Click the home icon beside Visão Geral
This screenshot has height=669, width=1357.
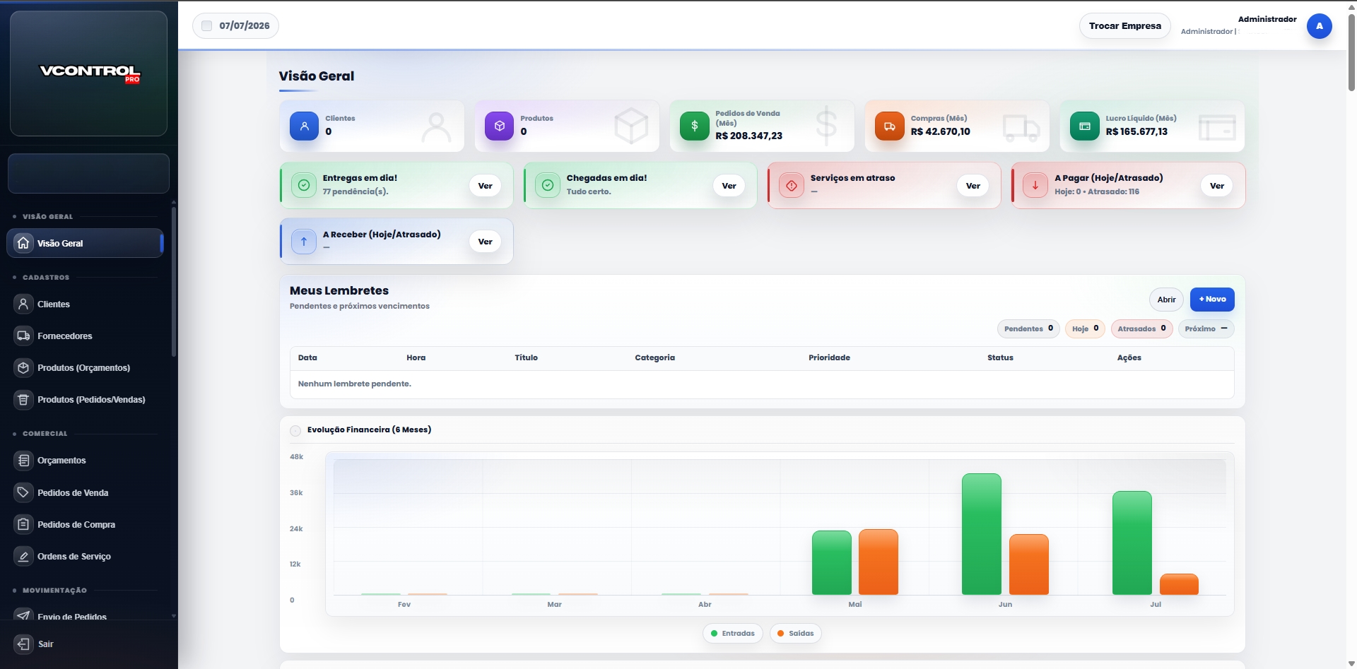coord(23,243)
